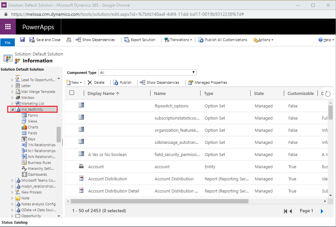The width and height of the screenshot is (336, 227).
Task: Click Publish All Customizations
Action: point(222,40)
